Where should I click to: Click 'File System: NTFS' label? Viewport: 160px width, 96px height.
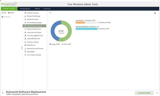pos(90,20)
